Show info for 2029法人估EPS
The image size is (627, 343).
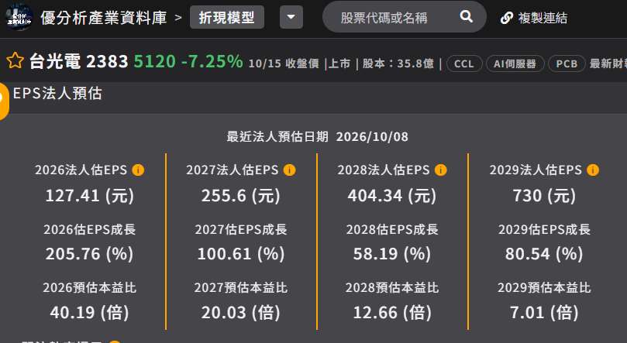(x=593, y=170)
